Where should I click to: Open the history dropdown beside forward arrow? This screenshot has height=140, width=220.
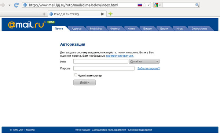click(x=10, y=5)
